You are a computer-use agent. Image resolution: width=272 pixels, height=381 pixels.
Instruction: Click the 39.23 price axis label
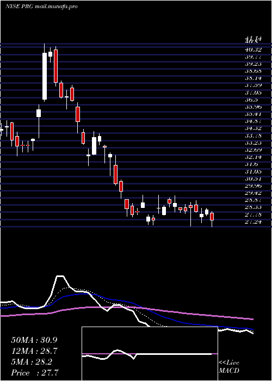(x=253, y=64)
